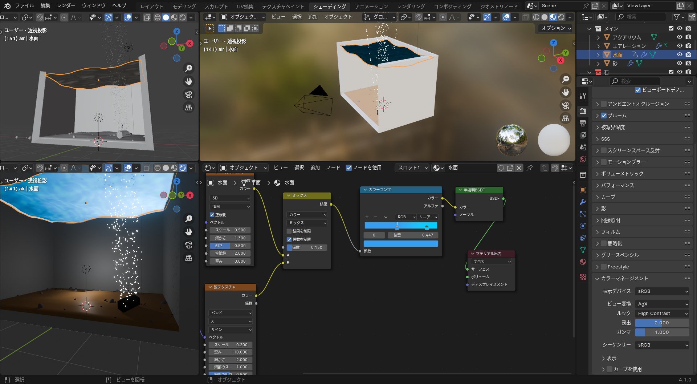Remove color stop on color ramp
The width and height of the screenshot is (697, 384).
pos(376,217)
